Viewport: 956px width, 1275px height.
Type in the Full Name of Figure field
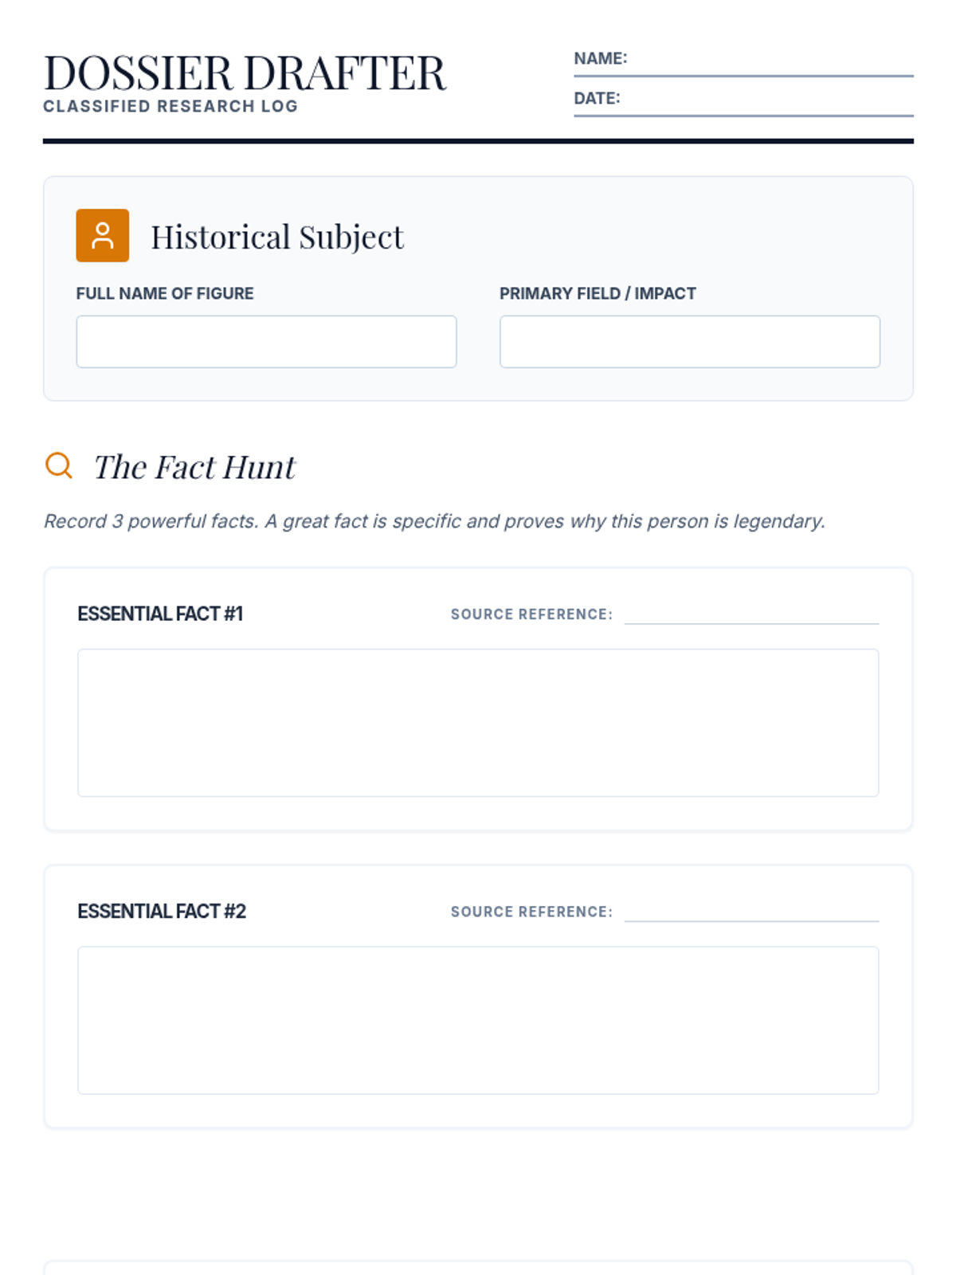(x=266, y=342)
